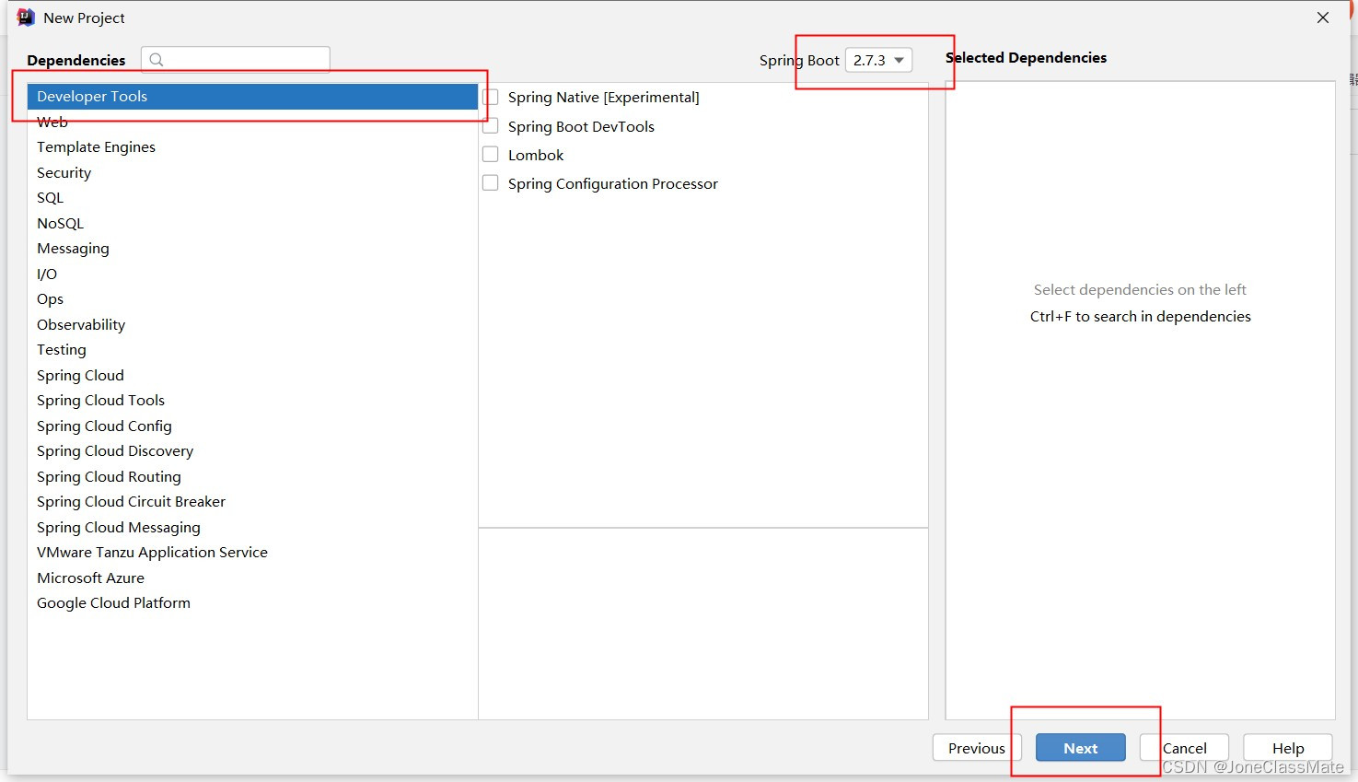
Task: Select the NoSQL category
Action: (252, 223)
